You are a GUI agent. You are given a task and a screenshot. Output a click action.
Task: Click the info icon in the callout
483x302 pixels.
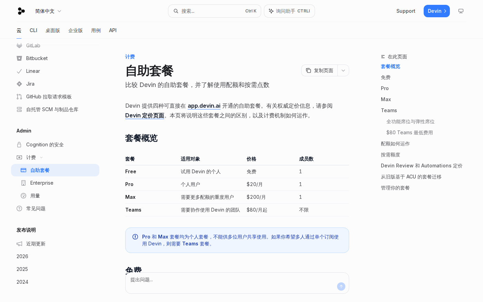click(x=135, y=237)
